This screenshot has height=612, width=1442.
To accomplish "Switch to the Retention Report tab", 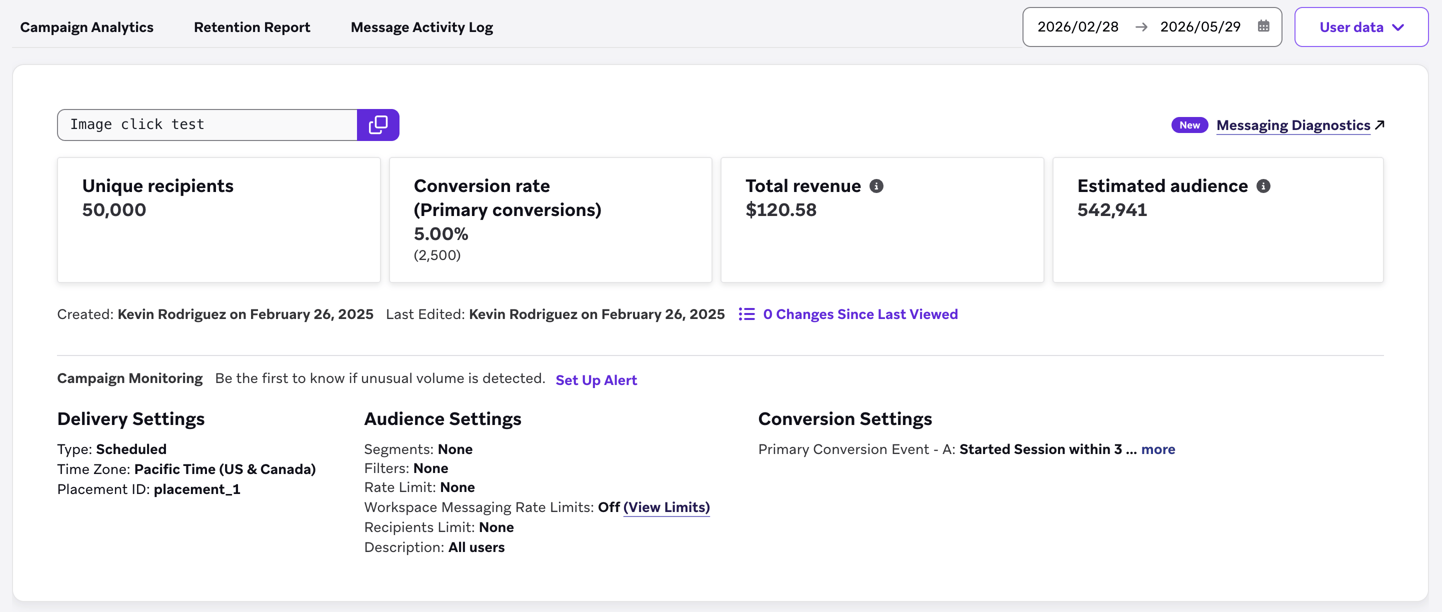I will pos(252,27).
